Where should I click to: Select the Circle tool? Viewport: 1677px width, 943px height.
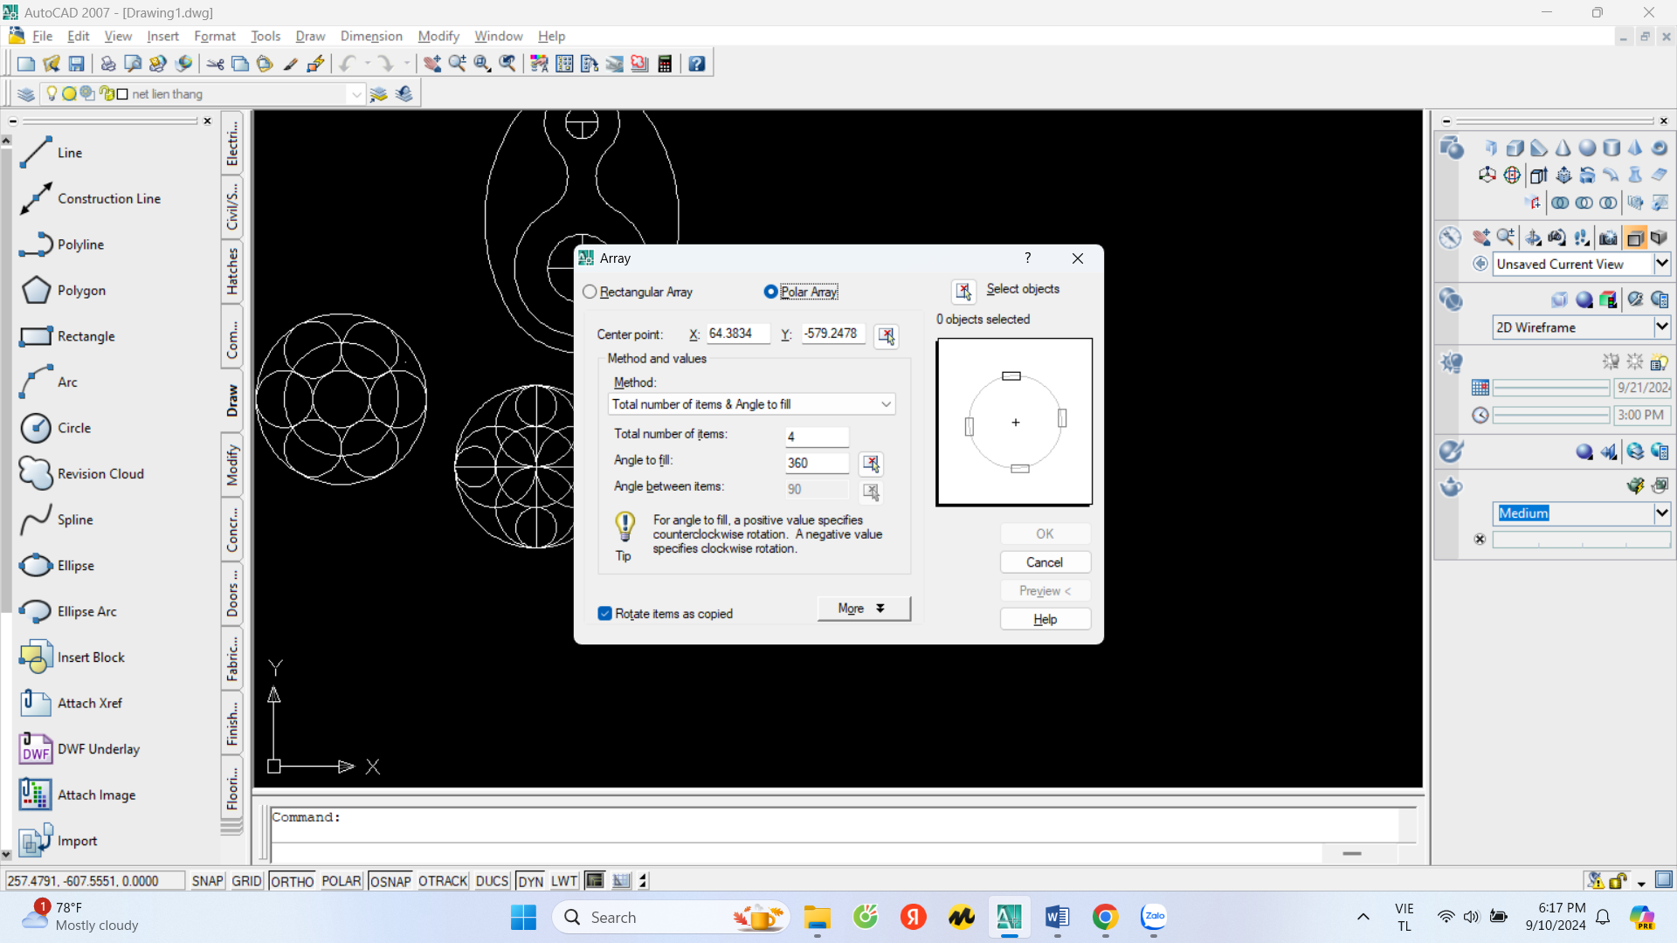[x=55, y=428]
